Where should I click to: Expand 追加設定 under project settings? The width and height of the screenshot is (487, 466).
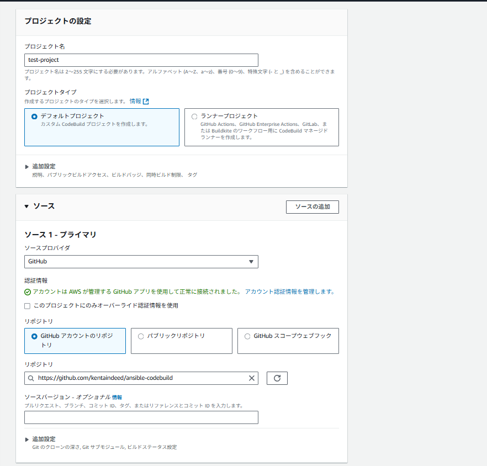[27, 167]
